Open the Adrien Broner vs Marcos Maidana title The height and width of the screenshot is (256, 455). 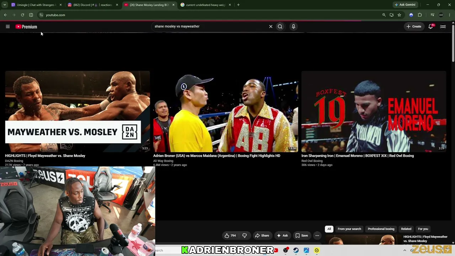(x=216, y=156)
